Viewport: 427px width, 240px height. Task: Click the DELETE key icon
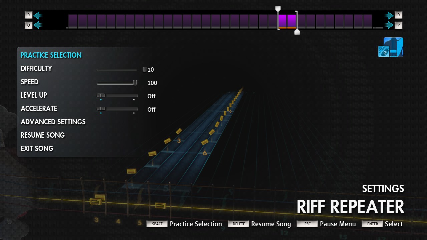[239, 224]
